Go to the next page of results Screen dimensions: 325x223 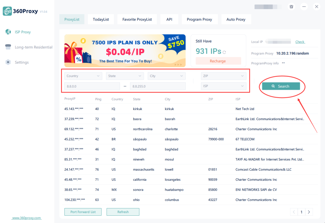(x=309, y=212)
